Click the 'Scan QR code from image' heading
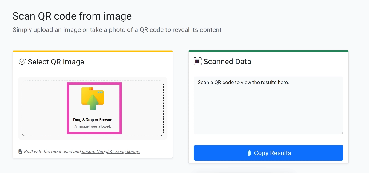 point(72,16)
